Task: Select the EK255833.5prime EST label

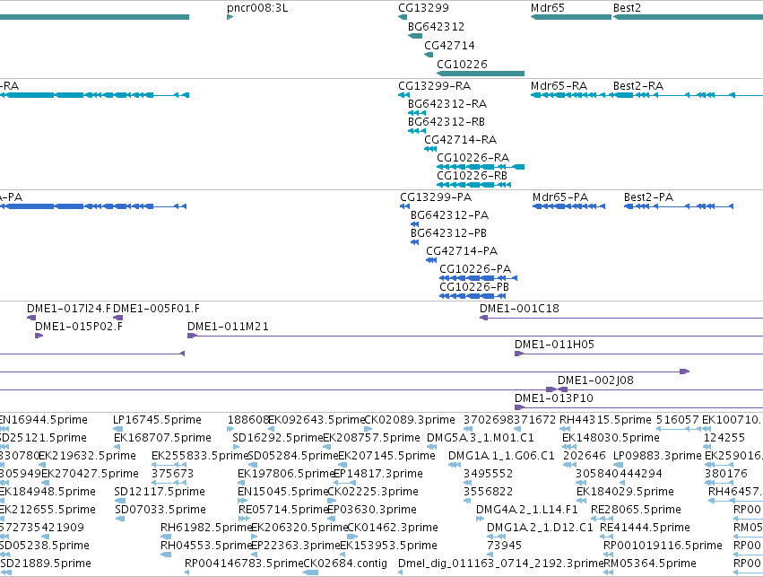Action: click(x=200, y=455)
